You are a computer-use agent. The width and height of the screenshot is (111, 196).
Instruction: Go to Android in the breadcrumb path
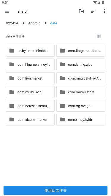[x=34, y=23]
